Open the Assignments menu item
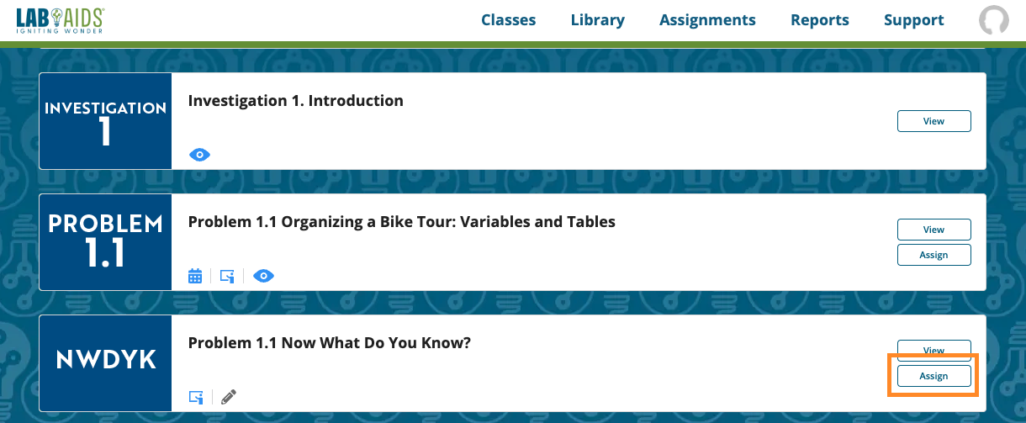This screenshot has width=1026, height=423. [707, 20]
